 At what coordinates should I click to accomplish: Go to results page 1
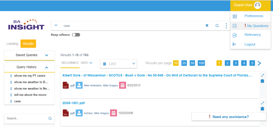click(x=219, y=63)
